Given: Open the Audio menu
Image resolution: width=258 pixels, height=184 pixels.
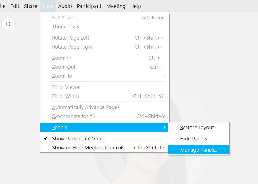Looking at the screenshot, I should [x=65, y=6].
